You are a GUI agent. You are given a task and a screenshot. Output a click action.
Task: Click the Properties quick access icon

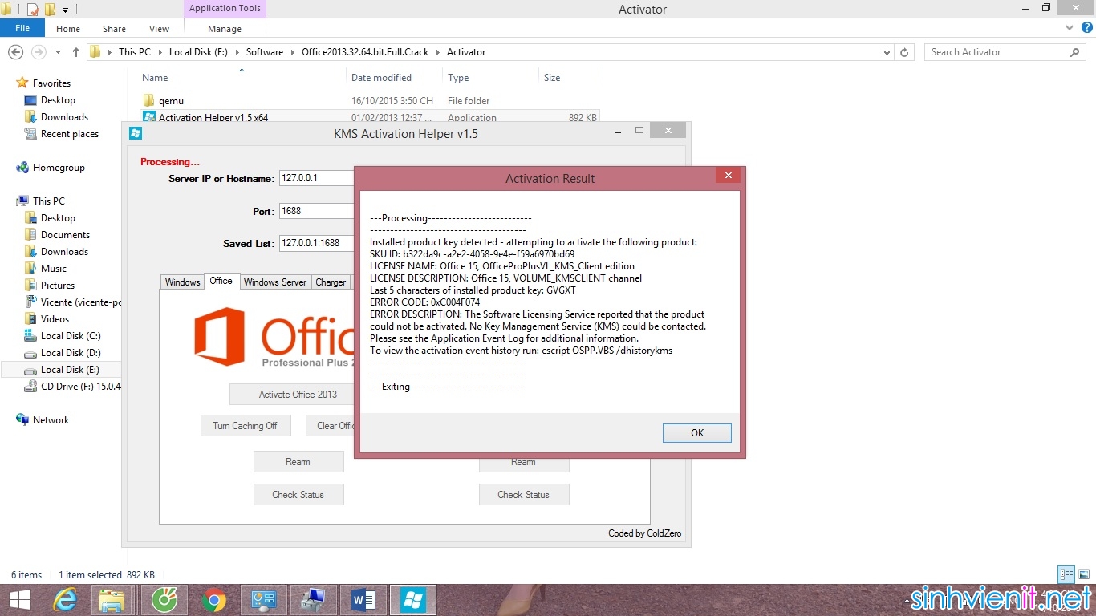click(x=33, y=10)
